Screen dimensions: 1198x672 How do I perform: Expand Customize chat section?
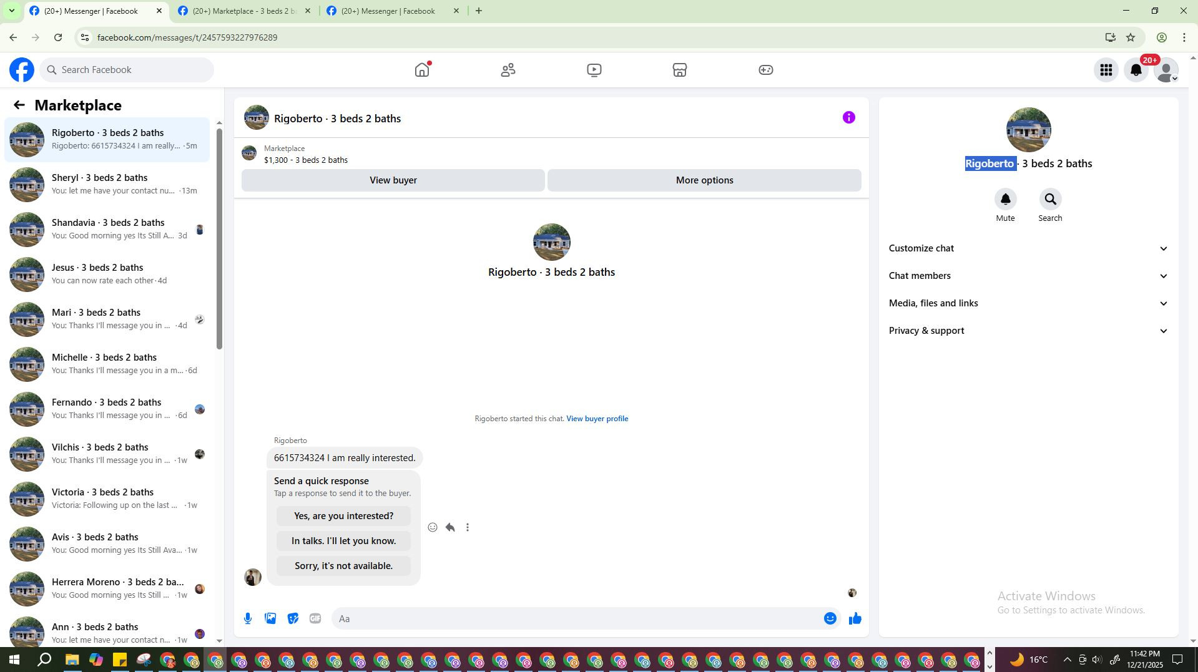coord(1028,248)
